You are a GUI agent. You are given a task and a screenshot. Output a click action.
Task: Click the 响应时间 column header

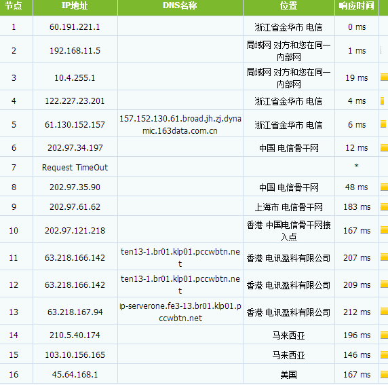pyautogui.click(x=356, y=5)
